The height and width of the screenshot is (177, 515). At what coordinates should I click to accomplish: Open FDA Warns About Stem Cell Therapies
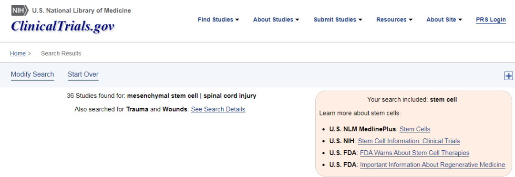tap(415, 153)
